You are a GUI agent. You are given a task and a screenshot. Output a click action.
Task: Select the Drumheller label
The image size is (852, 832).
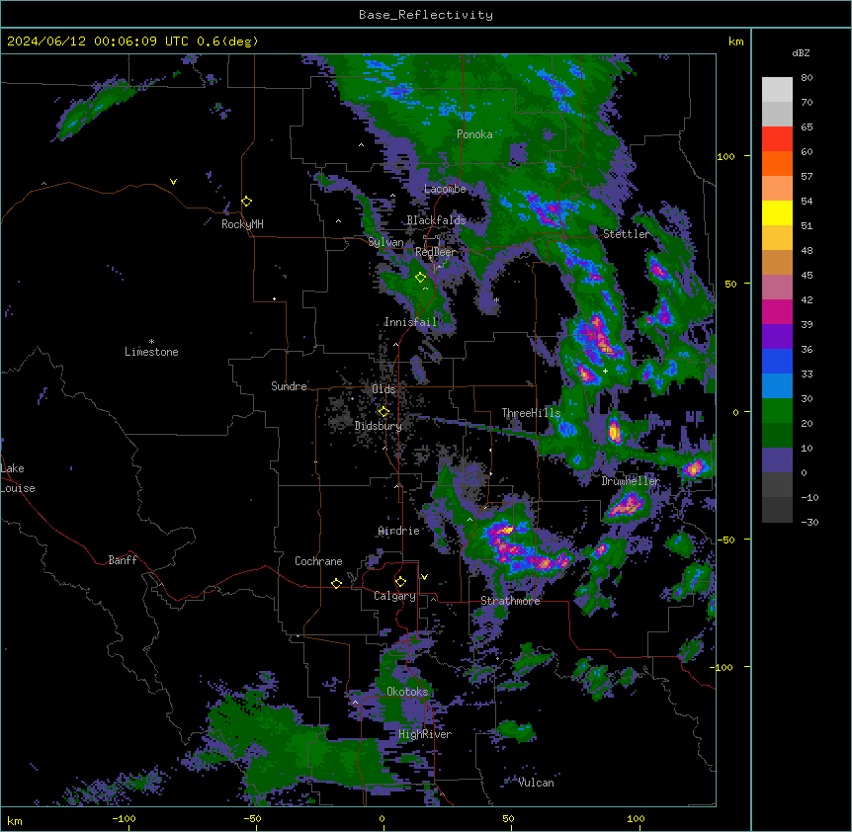click(x=631, y=481)
